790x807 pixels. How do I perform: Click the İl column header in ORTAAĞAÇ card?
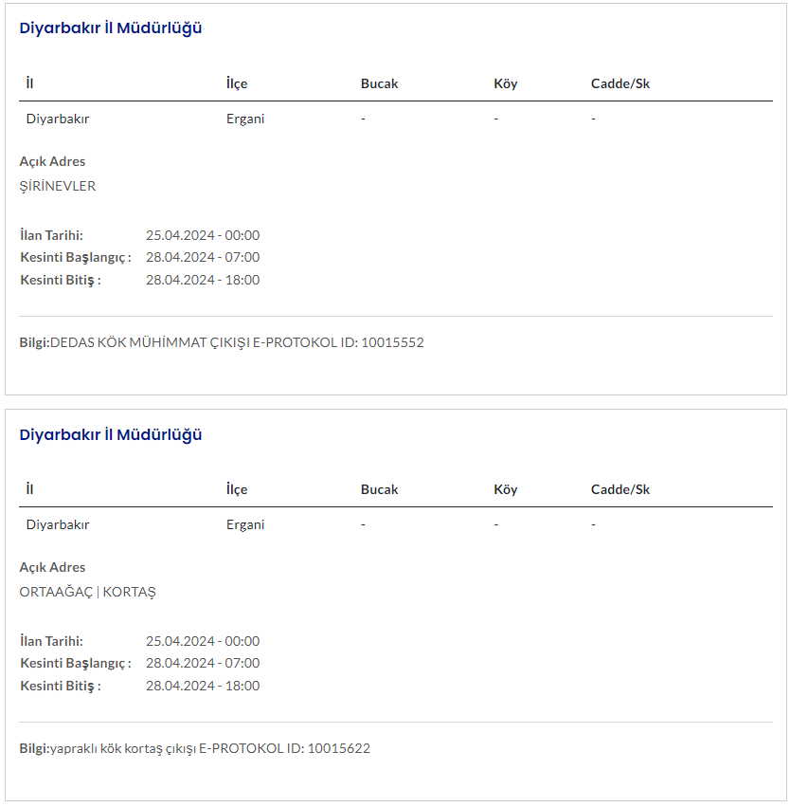coord(30,489)
